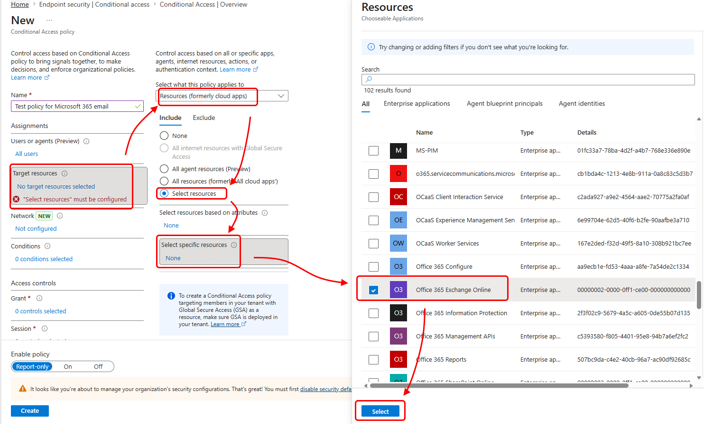Click info icon in the filters tip banner
The width and height of the screenshot is (704, 428).
[x=371, y=47]
